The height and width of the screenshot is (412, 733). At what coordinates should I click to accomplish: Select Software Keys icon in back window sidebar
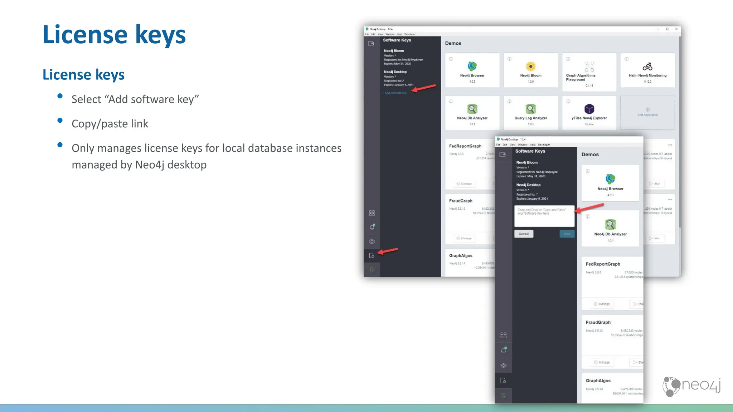point(372,255)
